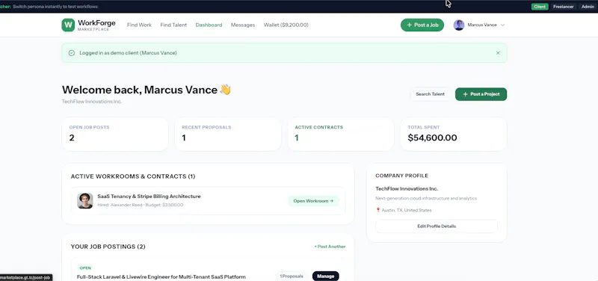Click the Post a Project button
This screenshot has width=598, height=281.
click(481, 94)
